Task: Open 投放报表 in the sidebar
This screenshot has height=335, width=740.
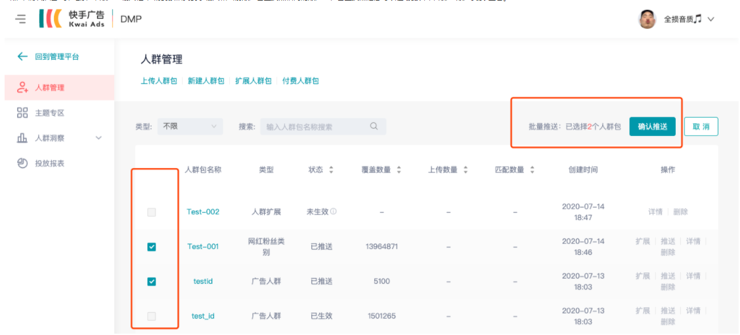Action: point(49,163)
